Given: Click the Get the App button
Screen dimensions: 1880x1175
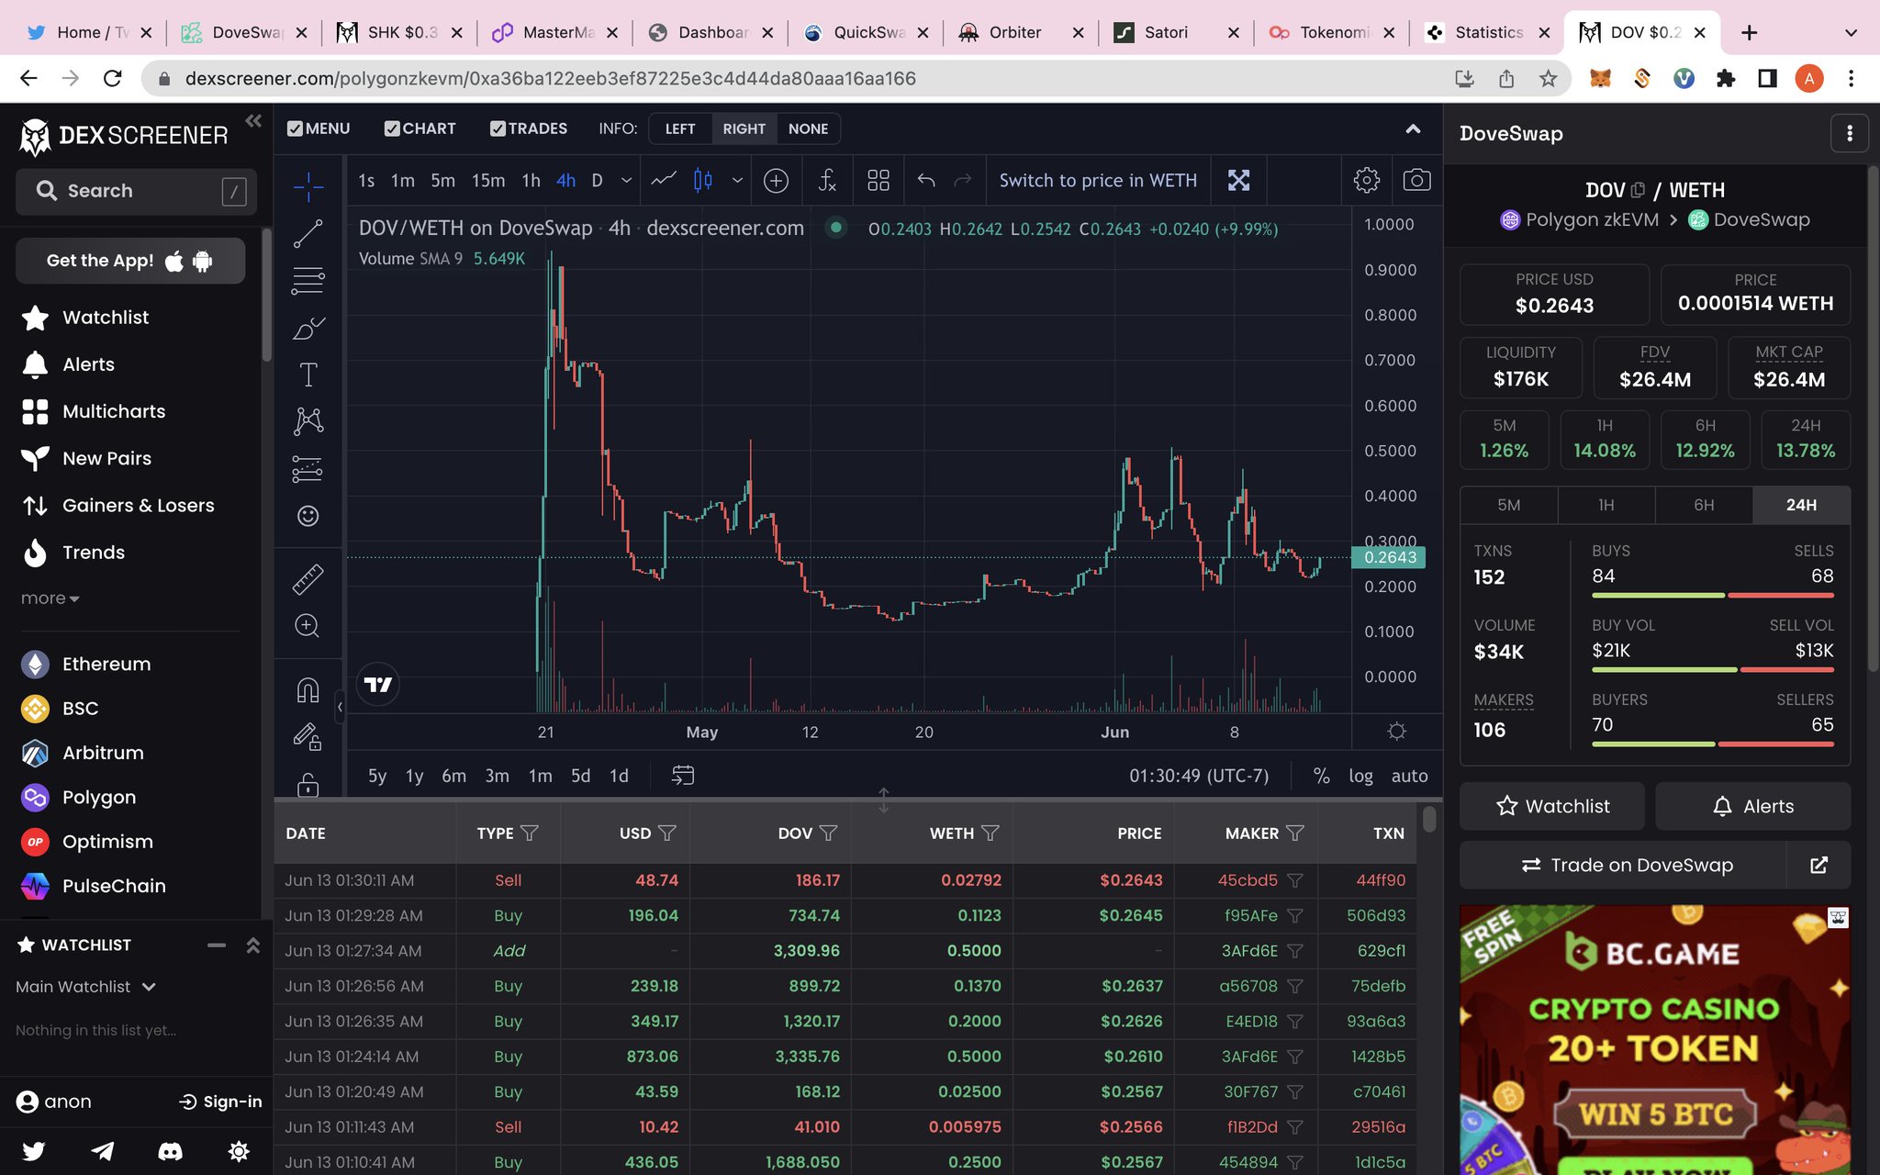Looking at the screenshot, I should pyautogui.click(x=130, y=261).
